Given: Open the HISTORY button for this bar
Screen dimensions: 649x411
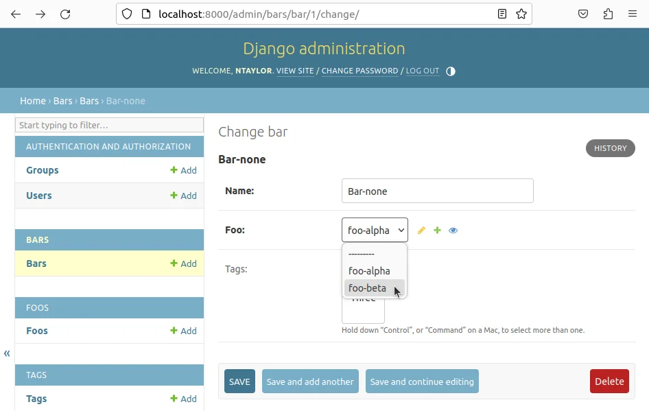Looking at the screenshot, I should [x=610, y=148].
